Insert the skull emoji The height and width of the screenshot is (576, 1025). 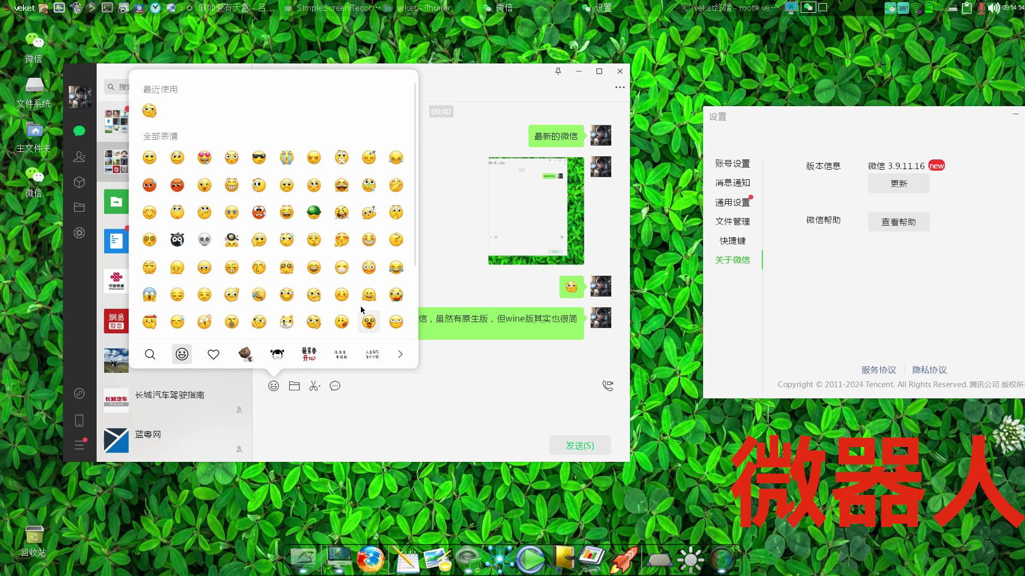[x=204, y=239]
